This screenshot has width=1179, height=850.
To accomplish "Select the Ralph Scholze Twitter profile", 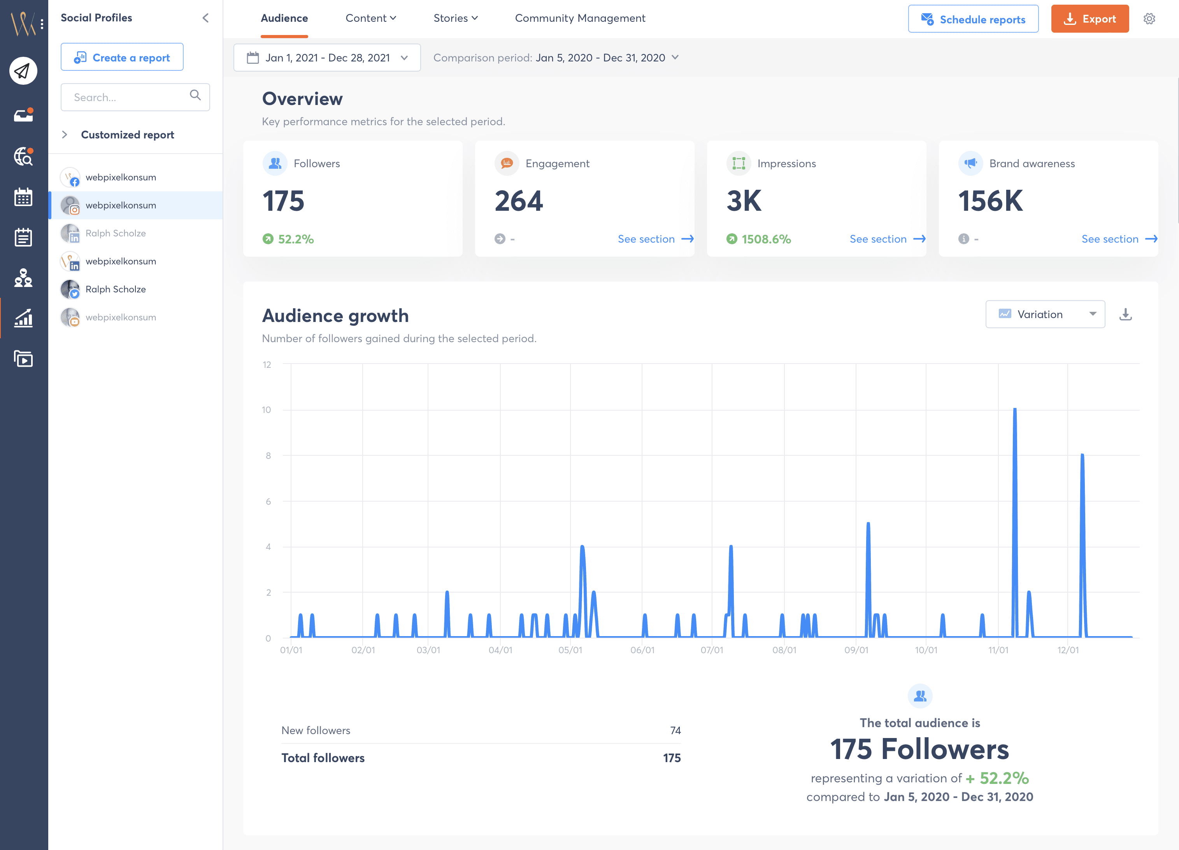I will click(x=116, y=289).
